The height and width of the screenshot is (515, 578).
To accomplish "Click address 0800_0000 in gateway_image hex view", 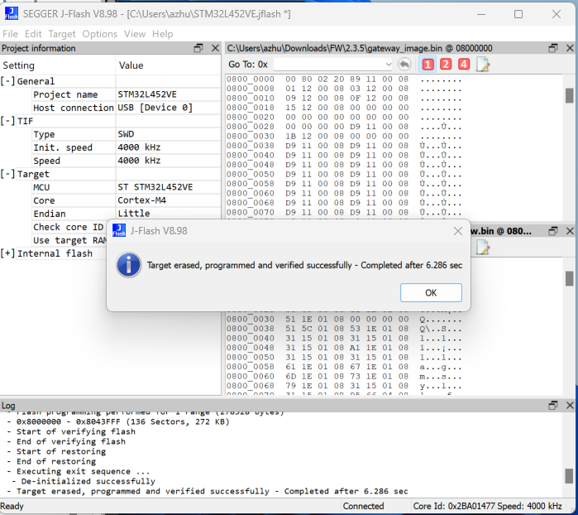I will pyautogui.click(x=251, y=79).
